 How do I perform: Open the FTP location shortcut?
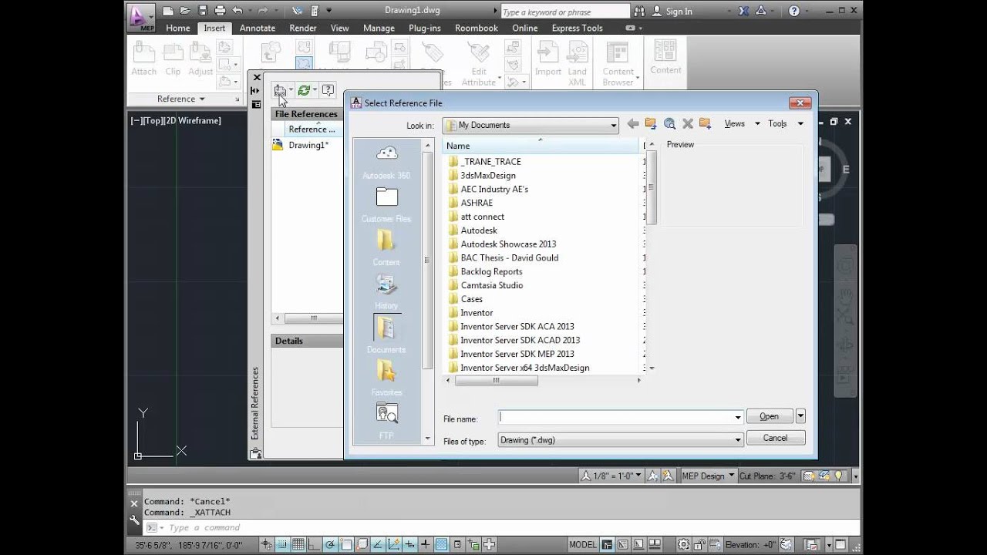(386, 422)
